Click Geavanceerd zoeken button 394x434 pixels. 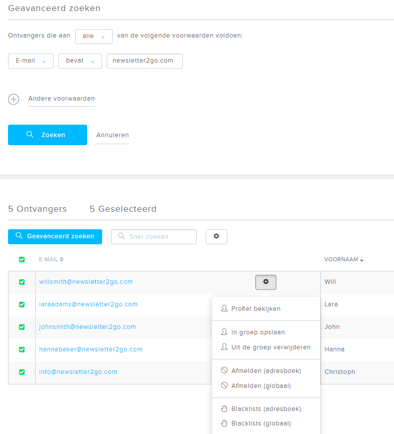tap(55, 237)
